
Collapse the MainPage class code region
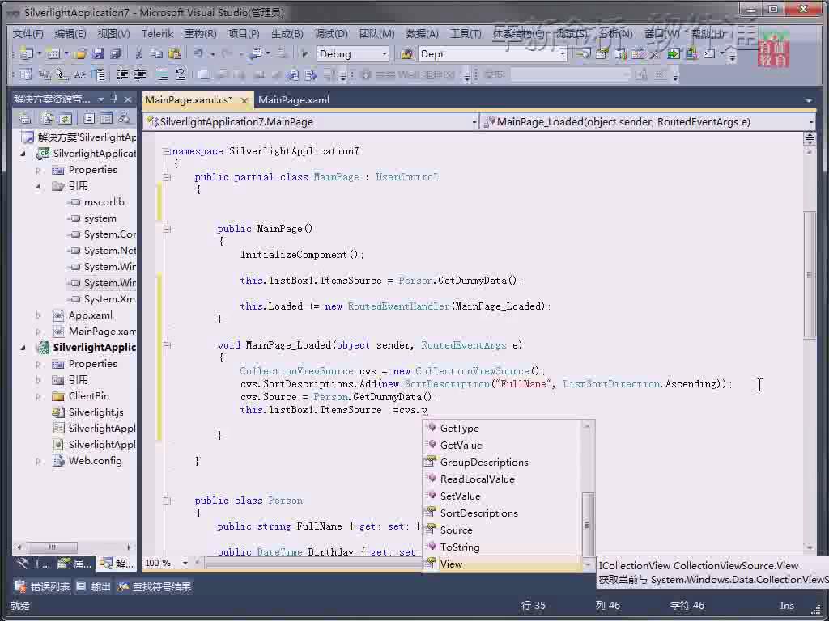[x=167, y=177]
